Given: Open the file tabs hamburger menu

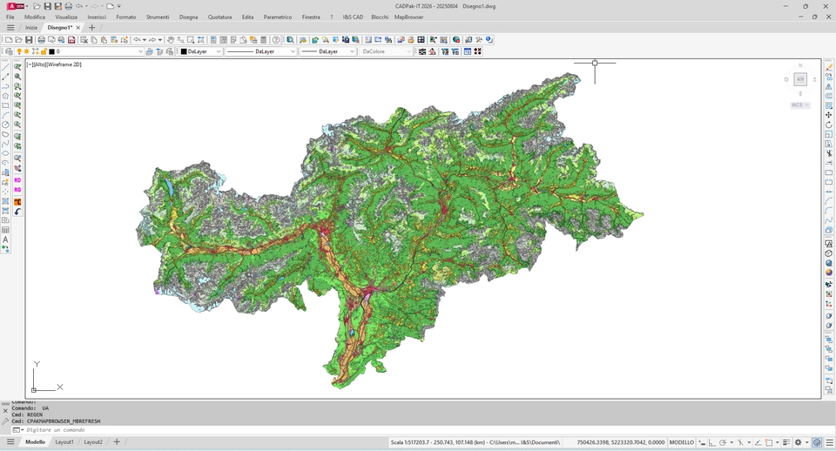Looking at the screenshot, I should 10,27.
